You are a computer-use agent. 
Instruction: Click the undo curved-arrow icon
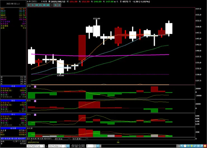(x=195, y=146)
